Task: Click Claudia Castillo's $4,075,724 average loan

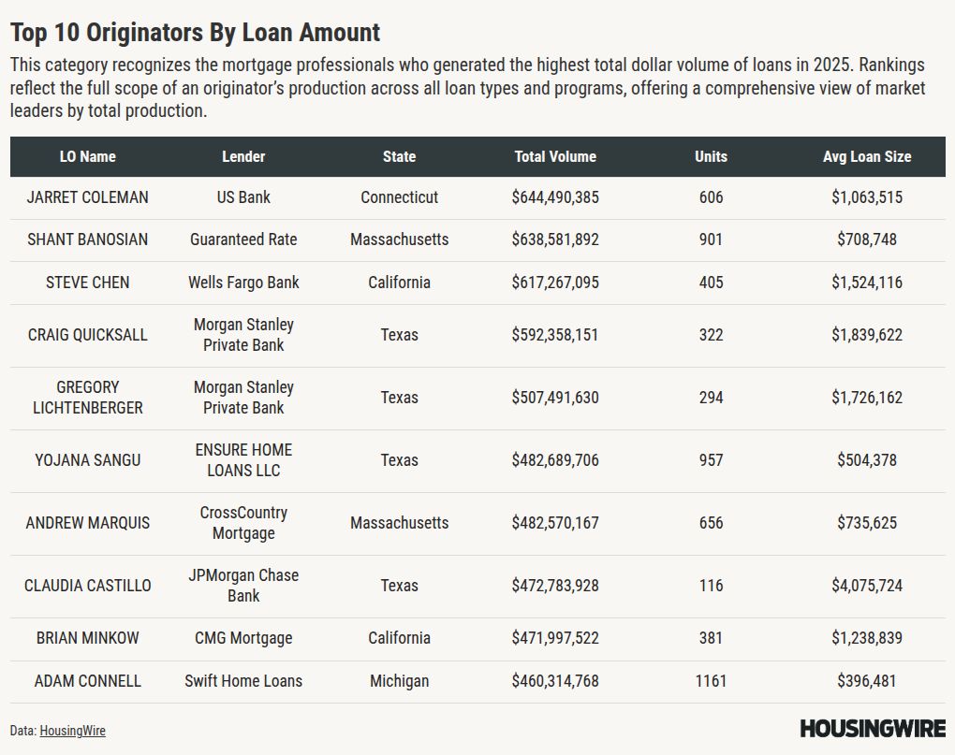Action: (867, 586)
